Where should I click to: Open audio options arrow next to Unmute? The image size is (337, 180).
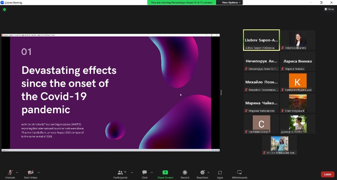click(x=17, y=172)
